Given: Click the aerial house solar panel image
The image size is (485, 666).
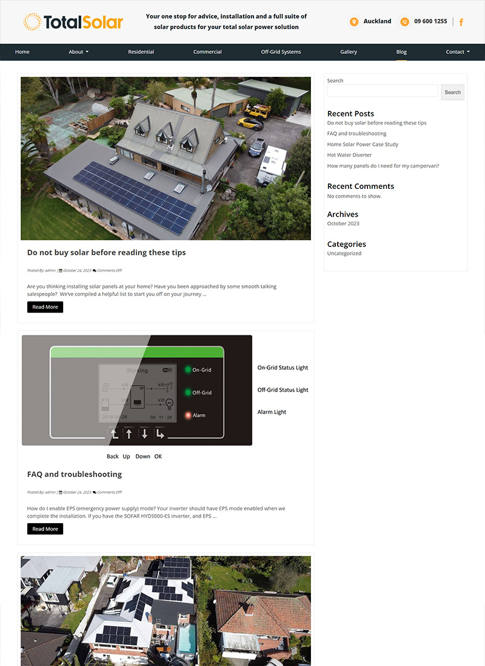Looking at the screenshot, I should [166, 158].
